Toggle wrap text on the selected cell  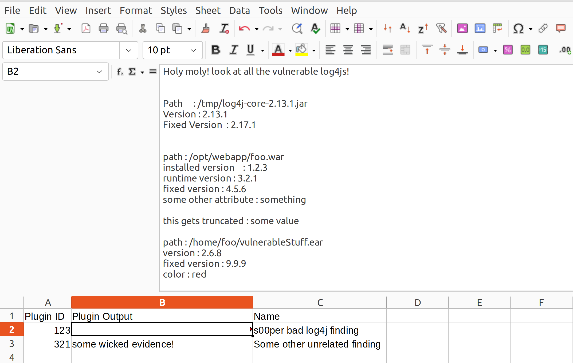pyautogui.click(x=387, y=50)
